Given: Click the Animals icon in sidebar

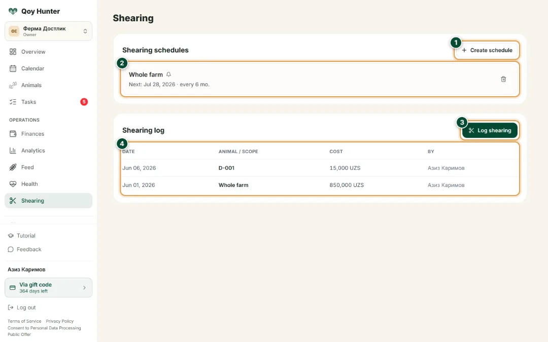Looking at the screenshot, I should coord(13,85).
